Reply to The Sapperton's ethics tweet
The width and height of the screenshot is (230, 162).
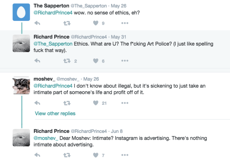(37, 23)
